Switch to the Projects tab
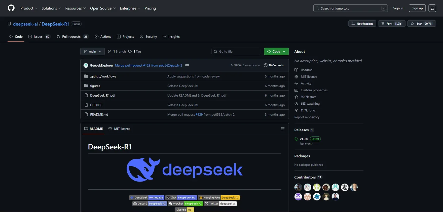Viewport: 443px width, 212px height. tap(125, 36)
